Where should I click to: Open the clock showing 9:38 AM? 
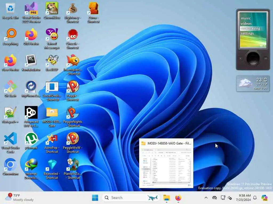click(243, 198)
